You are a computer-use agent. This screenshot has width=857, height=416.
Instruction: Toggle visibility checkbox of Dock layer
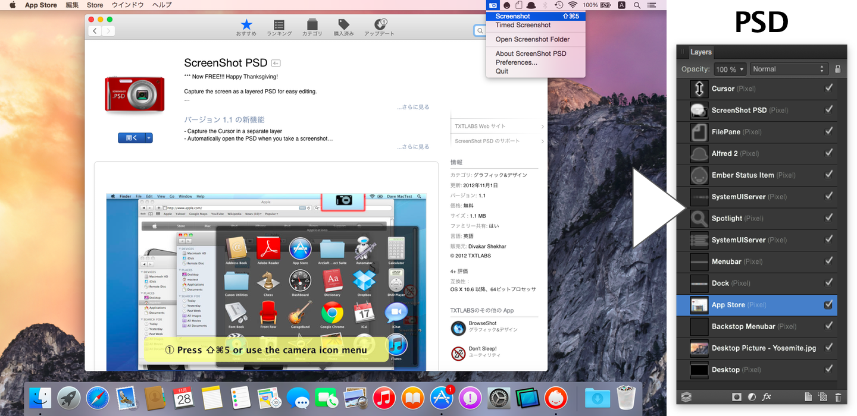[828, 283]
